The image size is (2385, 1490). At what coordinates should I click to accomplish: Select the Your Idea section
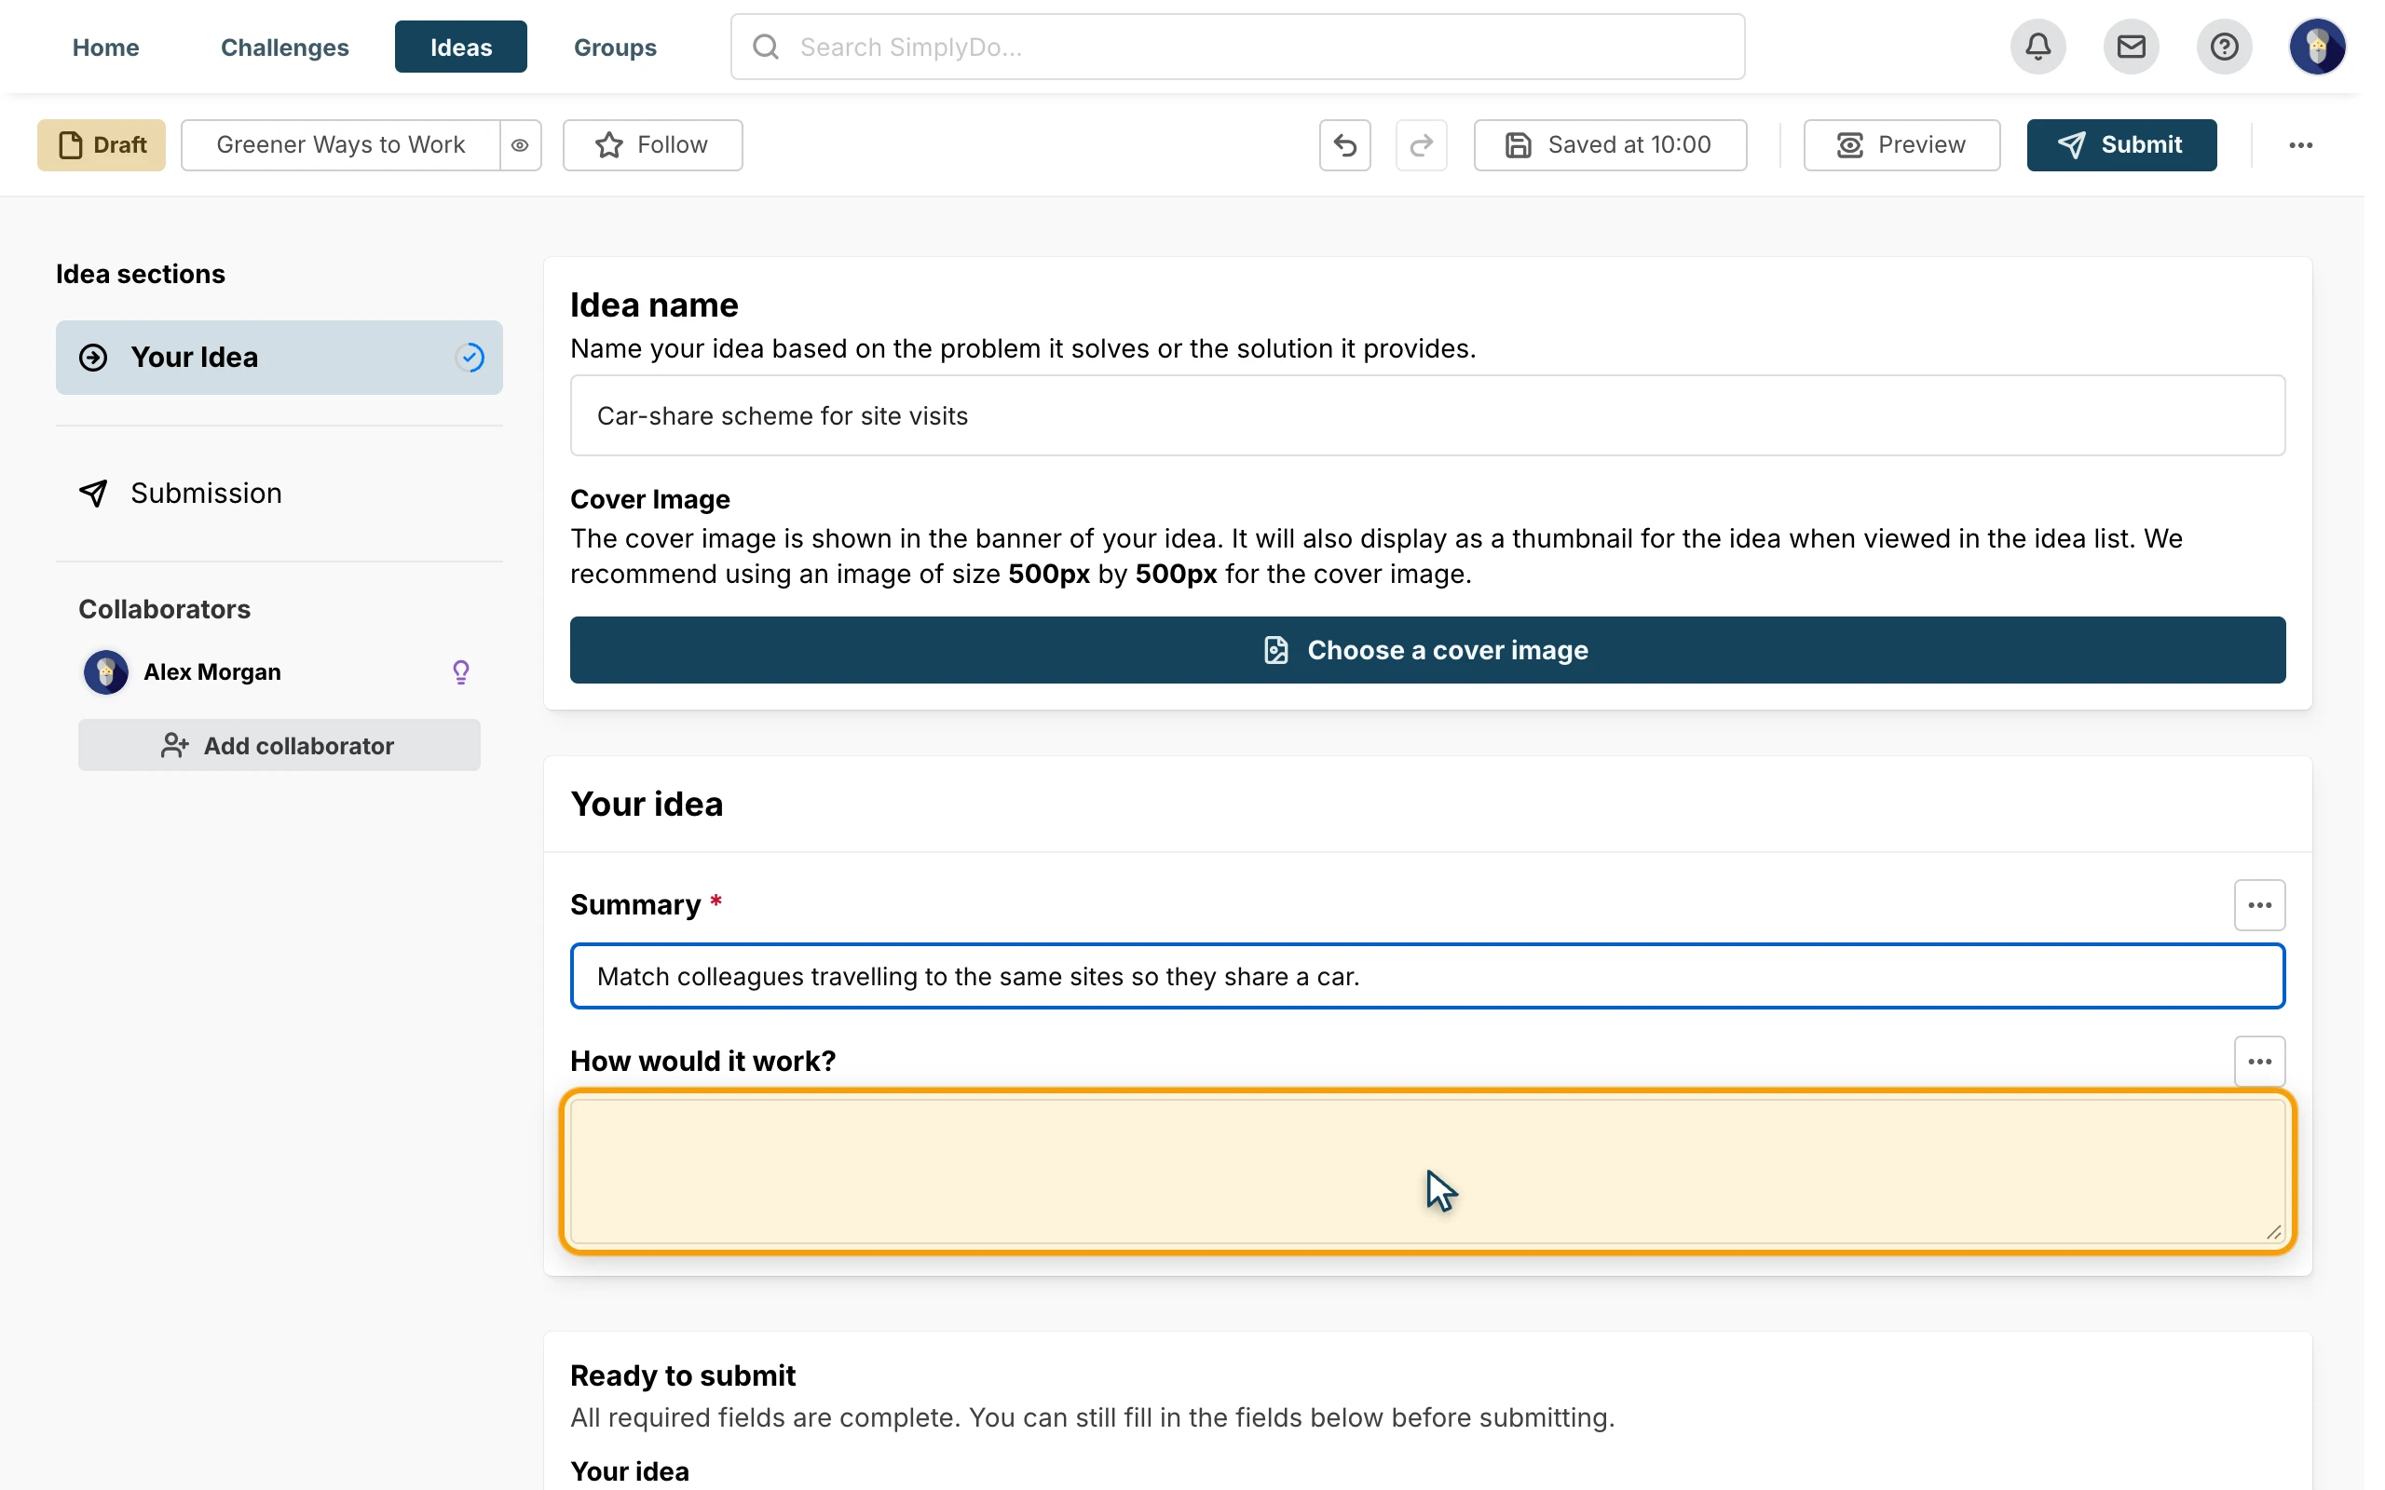[279, 357]
